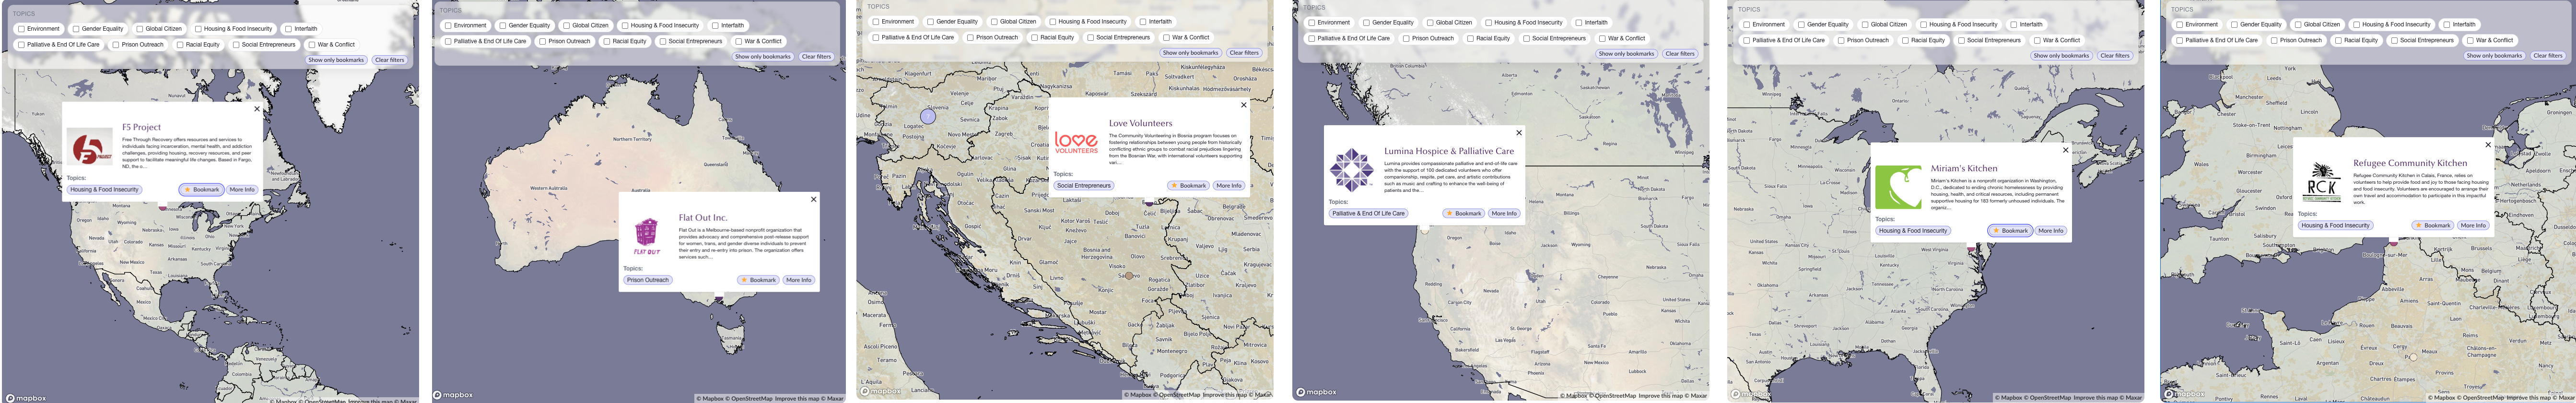Click the Flat Out purple house logo
Screen dimensions: 2576x403
(x=647, y=237)
